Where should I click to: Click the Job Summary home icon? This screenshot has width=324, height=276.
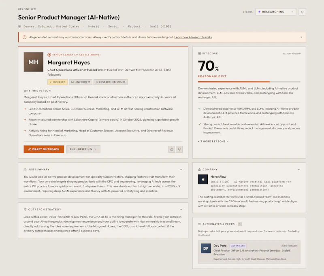point(25,170)
